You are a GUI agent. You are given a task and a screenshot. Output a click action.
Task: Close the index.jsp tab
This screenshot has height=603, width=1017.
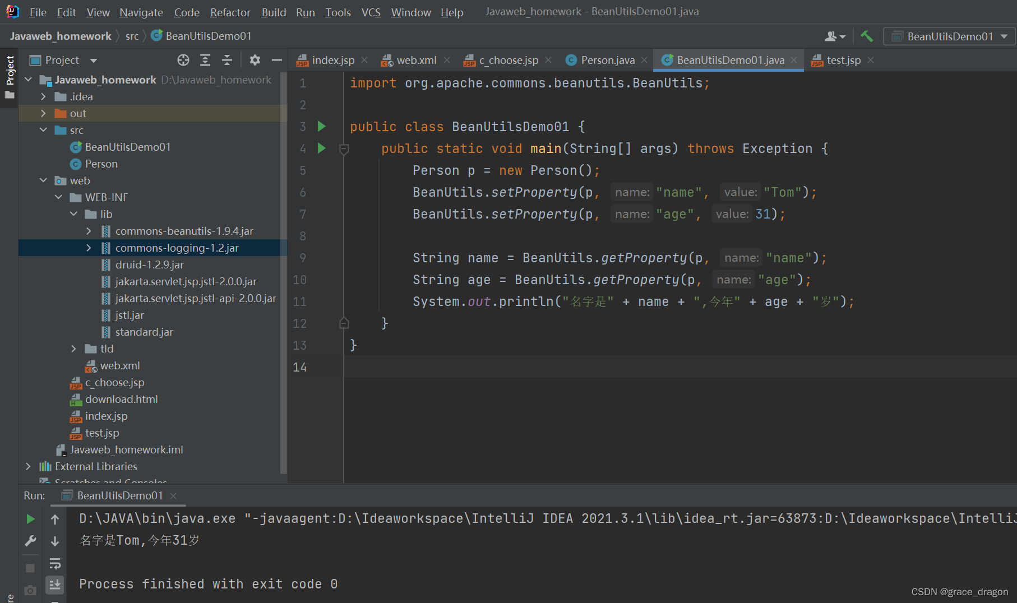364,60
